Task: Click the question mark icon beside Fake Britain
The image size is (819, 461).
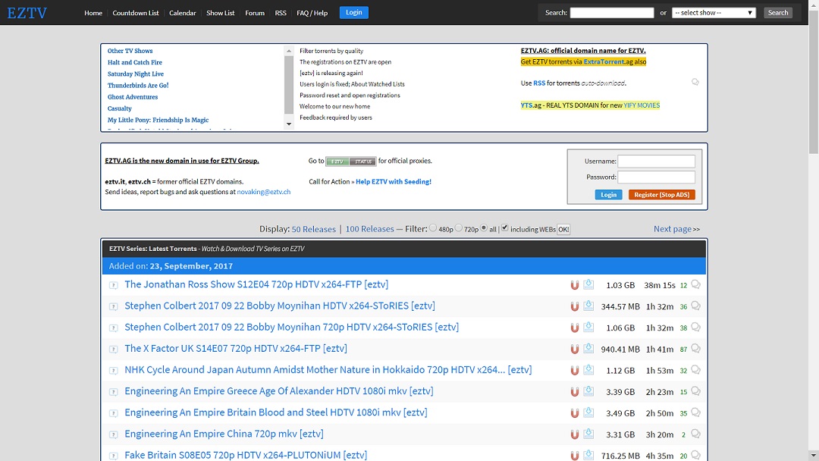Action: click(x=113, y=455)
